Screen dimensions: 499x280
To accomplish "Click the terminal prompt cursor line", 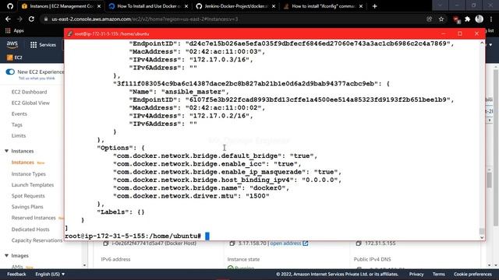I will tap(137, 236).
